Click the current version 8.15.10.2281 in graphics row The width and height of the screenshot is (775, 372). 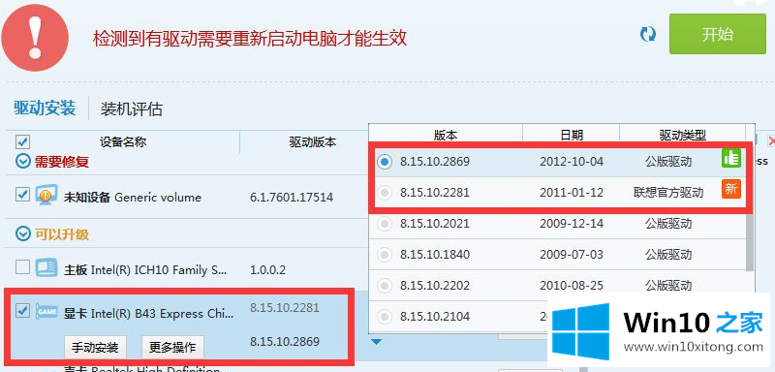[x=285, y=308]
